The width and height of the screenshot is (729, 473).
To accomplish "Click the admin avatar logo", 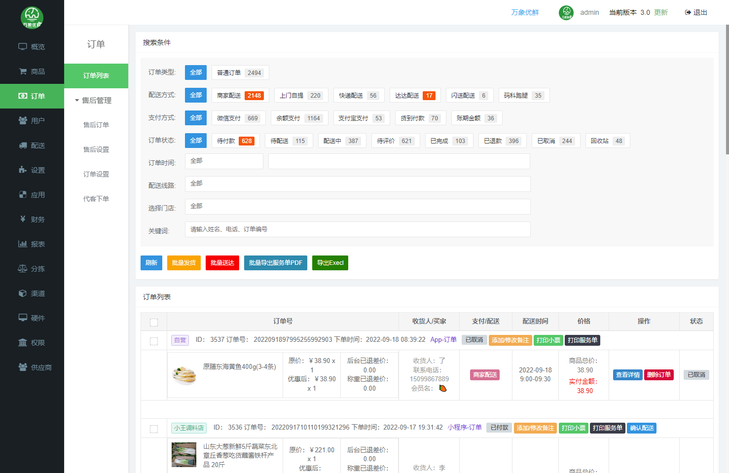I will point(566,13).
